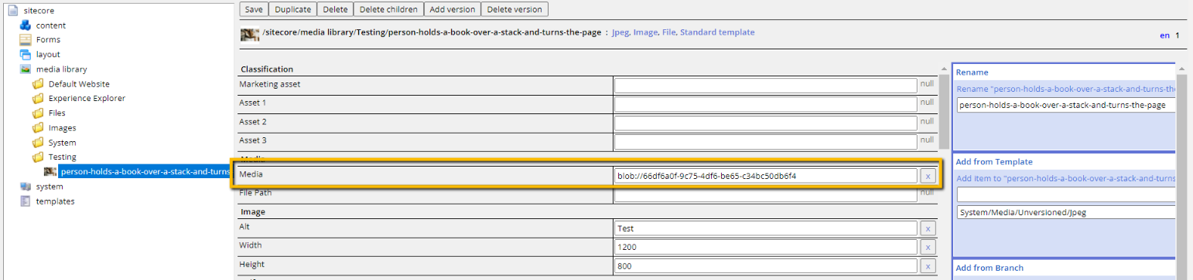Click the Add version button
This screenshot has height=280, width=1193.
[453, 9]
